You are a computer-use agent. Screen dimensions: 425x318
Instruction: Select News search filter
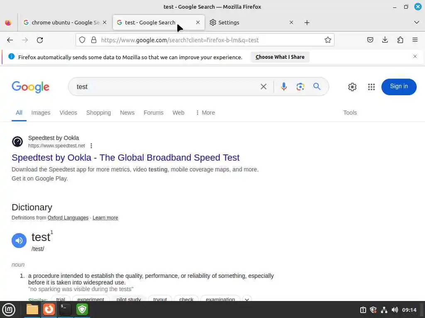(127, 113)
